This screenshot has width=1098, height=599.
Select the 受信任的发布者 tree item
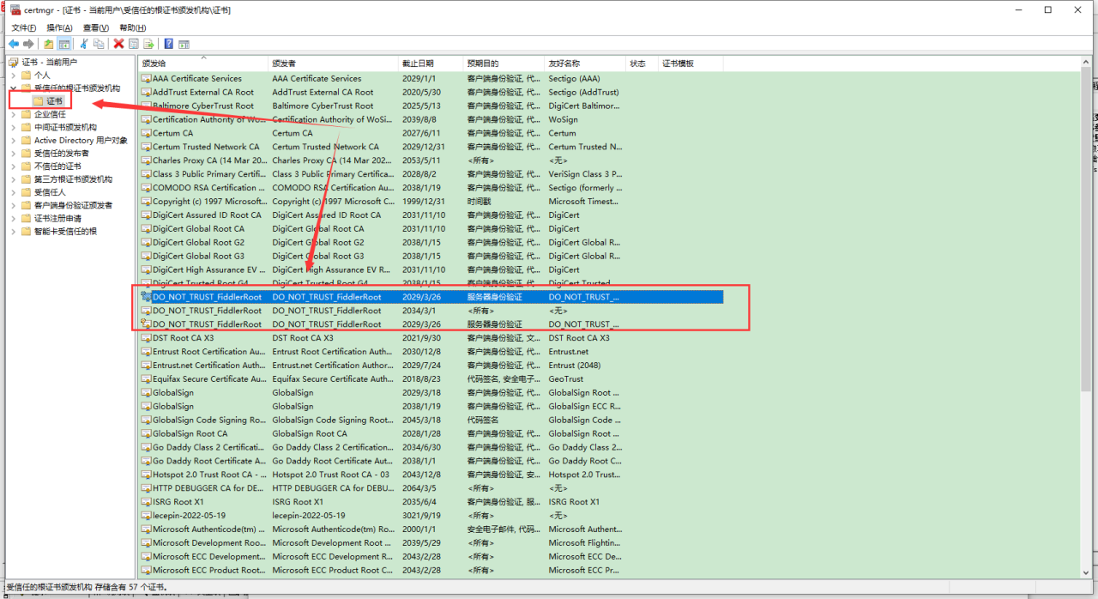tap(61, 154)
